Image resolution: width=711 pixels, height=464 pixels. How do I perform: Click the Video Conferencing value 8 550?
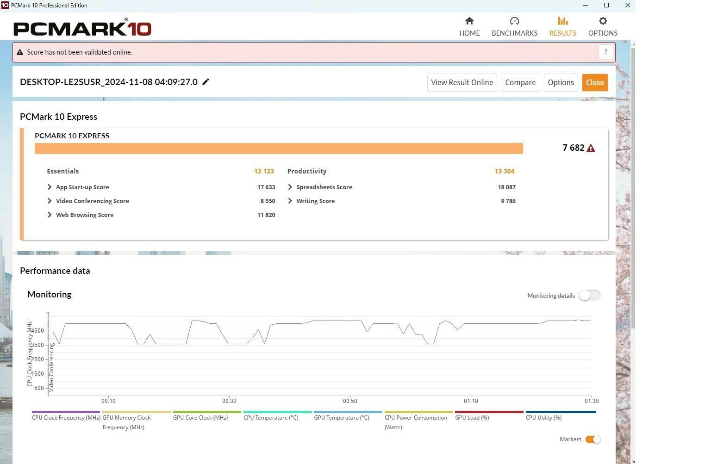click(268, 201)
